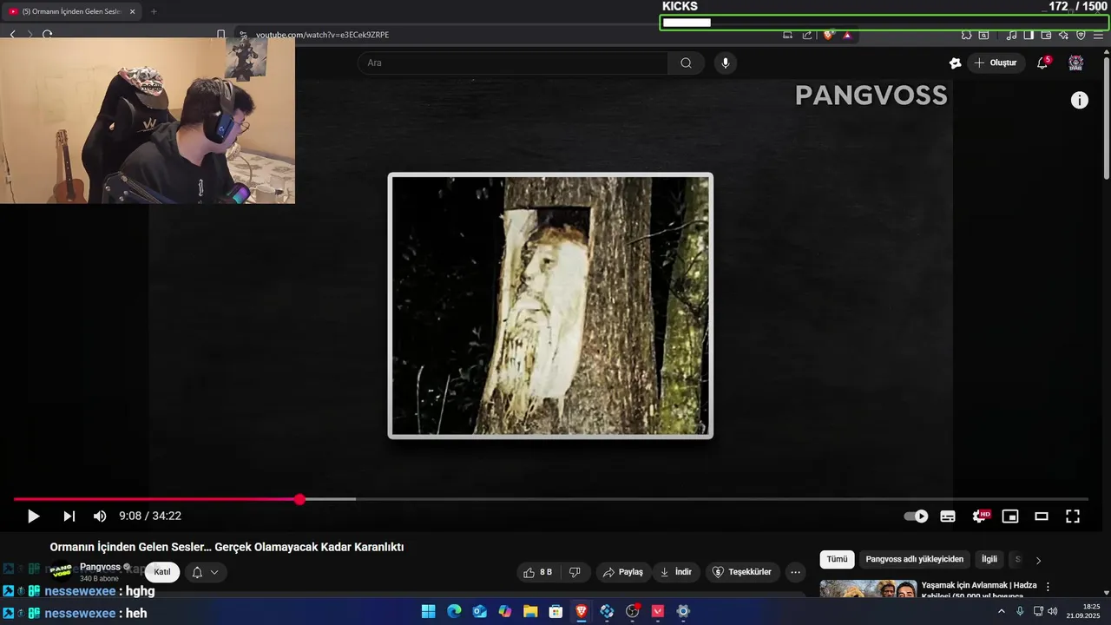Toggle subtitles on the player

948,516
